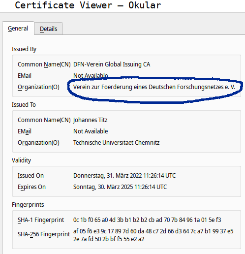Click the SHA-1 Fingerprint label
This screenshot has width=245, height=254.
(41, 220)
